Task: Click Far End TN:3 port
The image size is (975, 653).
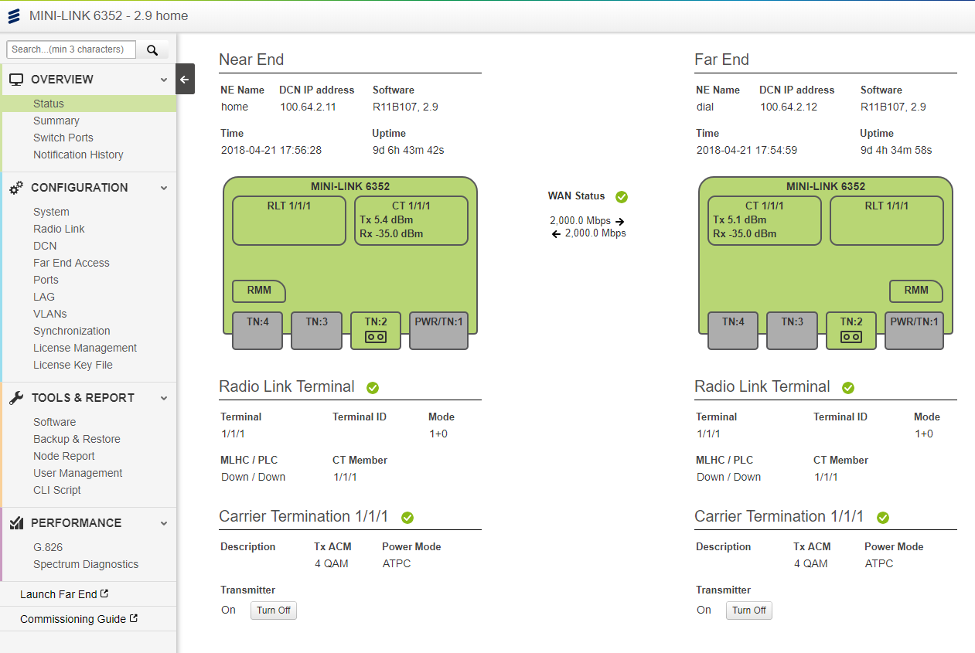Action: (x=793, y=331)
